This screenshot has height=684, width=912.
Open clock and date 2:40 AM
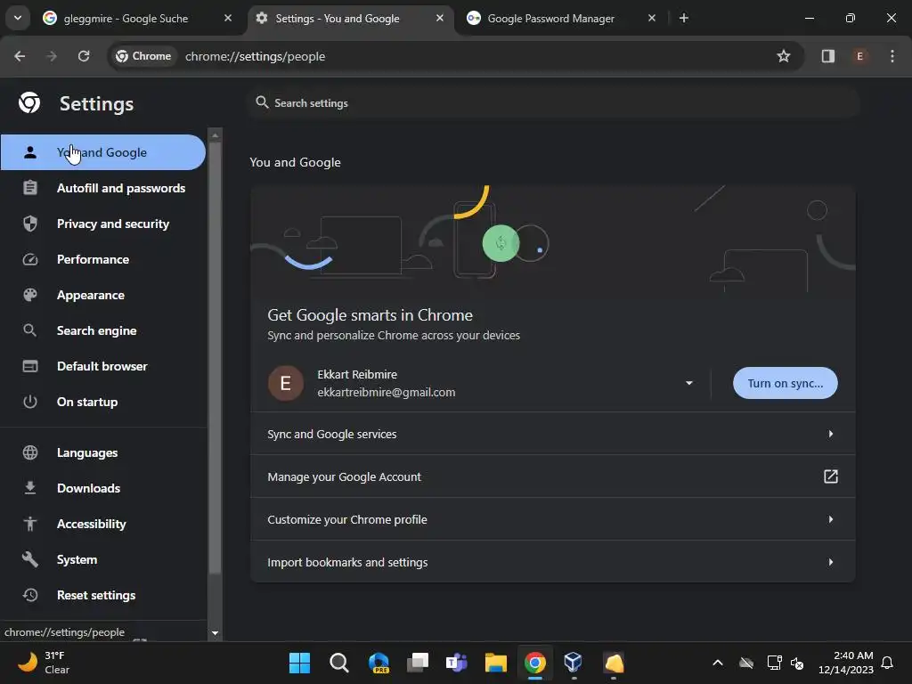(x=846, y=663)
